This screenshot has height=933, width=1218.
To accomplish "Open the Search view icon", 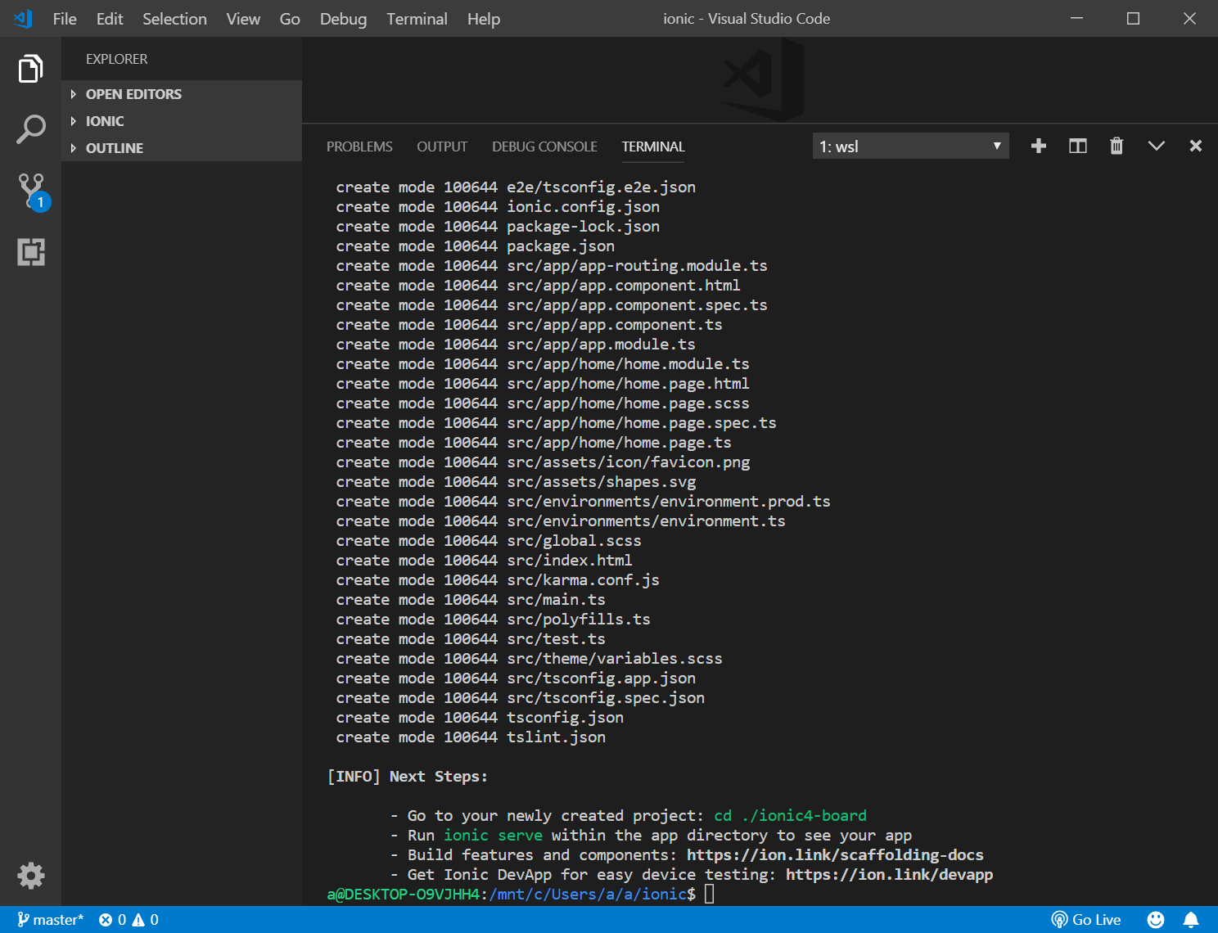I will coord(30,129).
